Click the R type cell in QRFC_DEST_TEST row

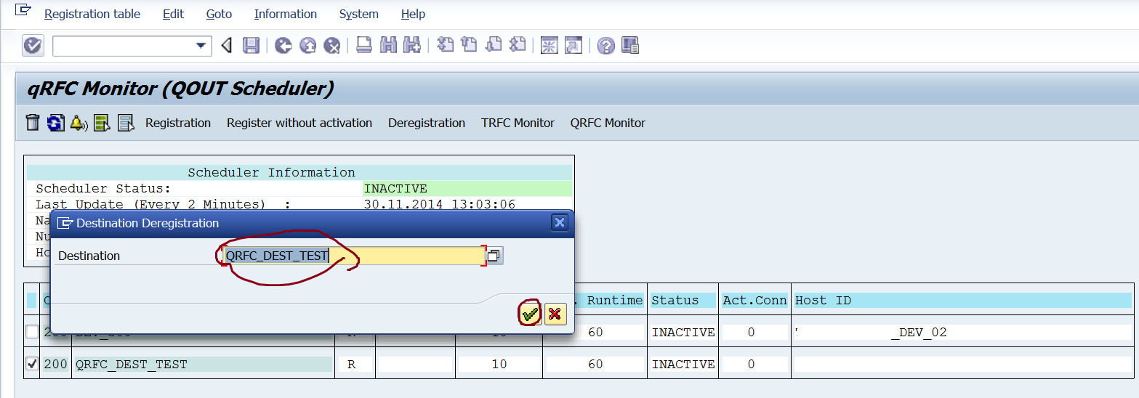pyautogui.click(x=352, y=364)
